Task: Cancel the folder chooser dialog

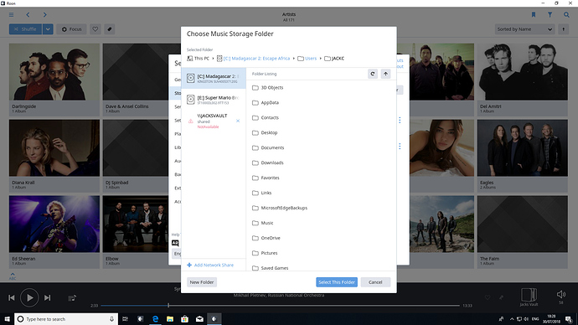Action: tap(375, 282)
